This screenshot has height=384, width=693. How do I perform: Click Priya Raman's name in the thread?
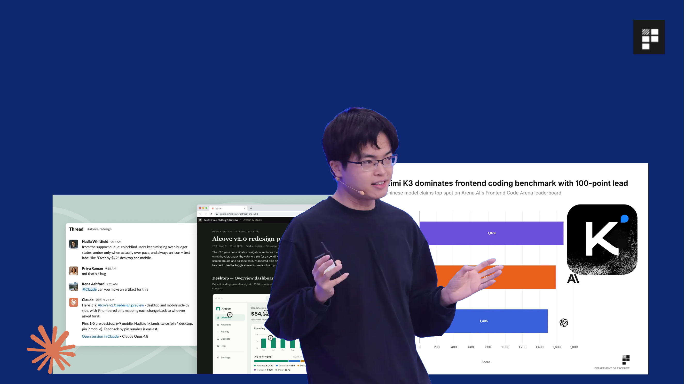click(92, 268)
